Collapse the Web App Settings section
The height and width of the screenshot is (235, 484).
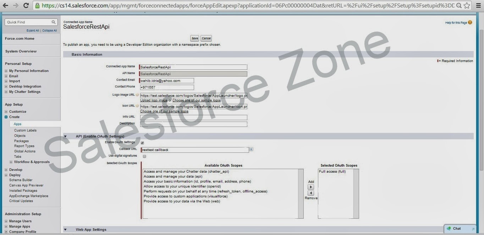click(x=65, y=230)
